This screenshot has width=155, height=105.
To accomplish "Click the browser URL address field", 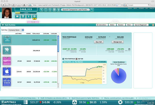I will (74, 5).
